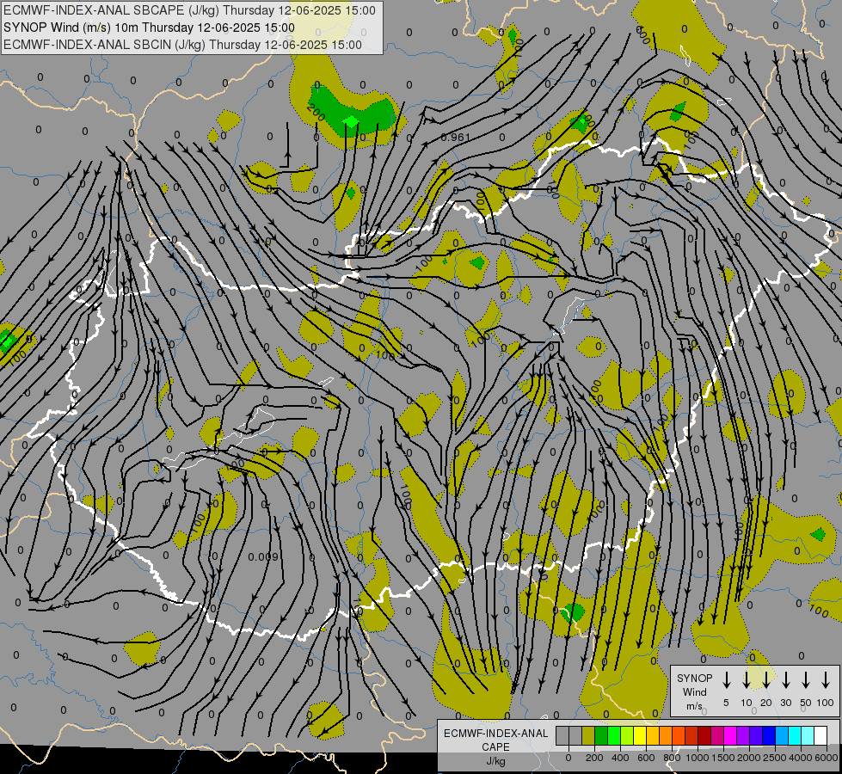Pick the bright green CAPE scale swatch

tap(614, 735)
